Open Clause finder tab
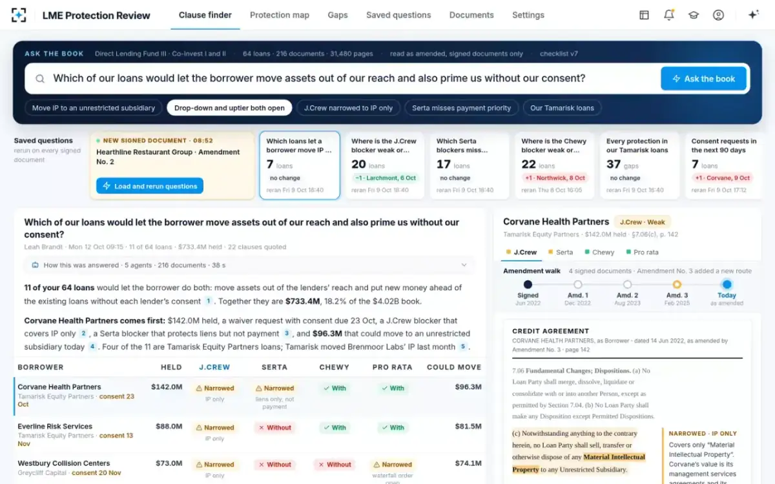This screenshot has height=484, width=775. tap(205, 15)
